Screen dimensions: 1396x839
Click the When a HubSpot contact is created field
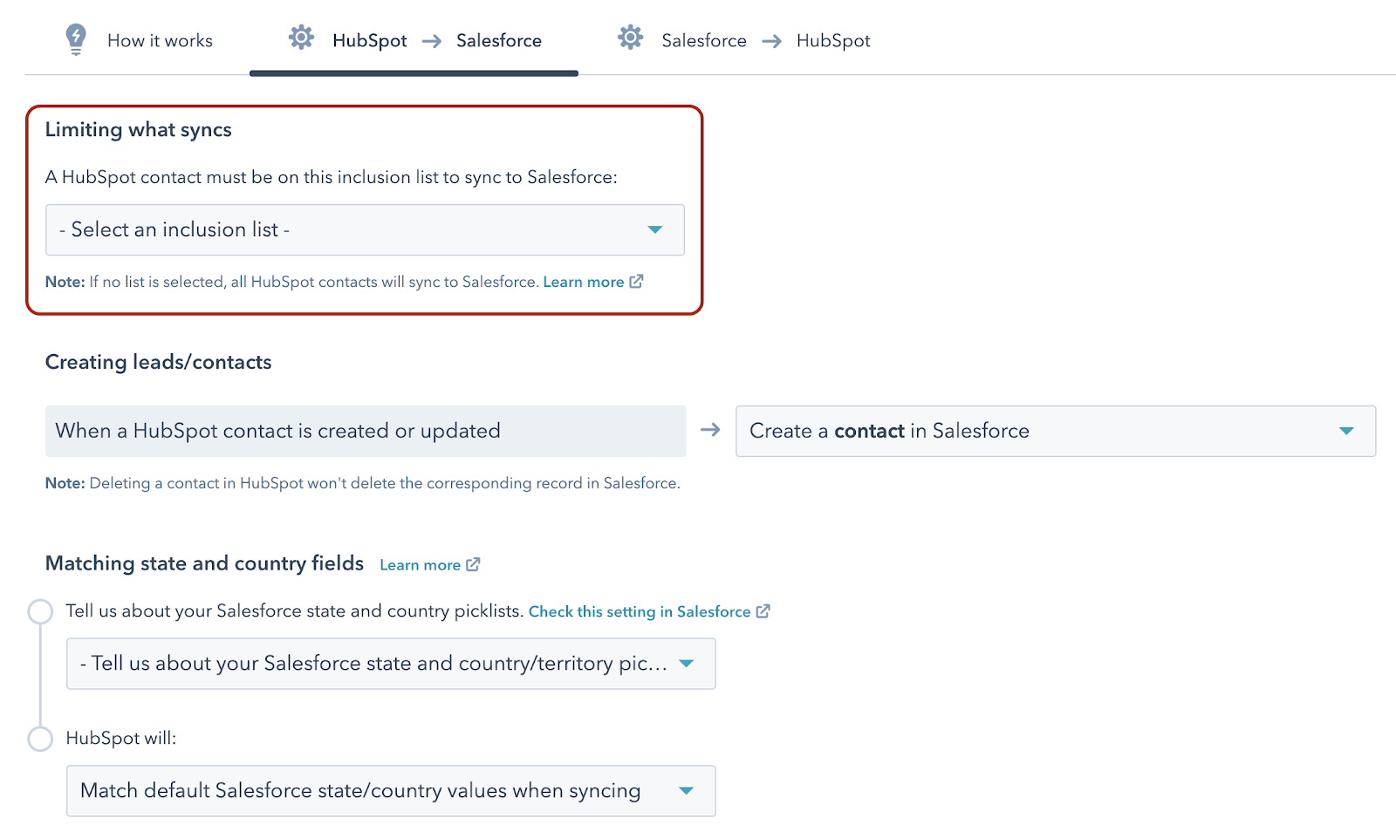click(x=366, y=431)
